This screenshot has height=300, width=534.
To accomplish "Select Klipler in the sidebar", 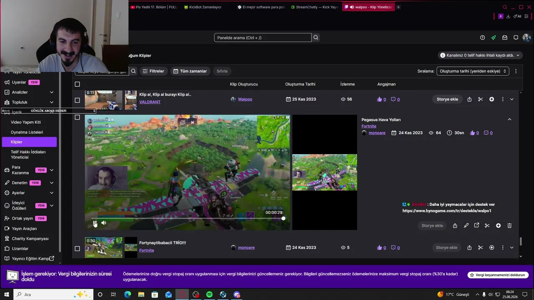I will 29,142.
